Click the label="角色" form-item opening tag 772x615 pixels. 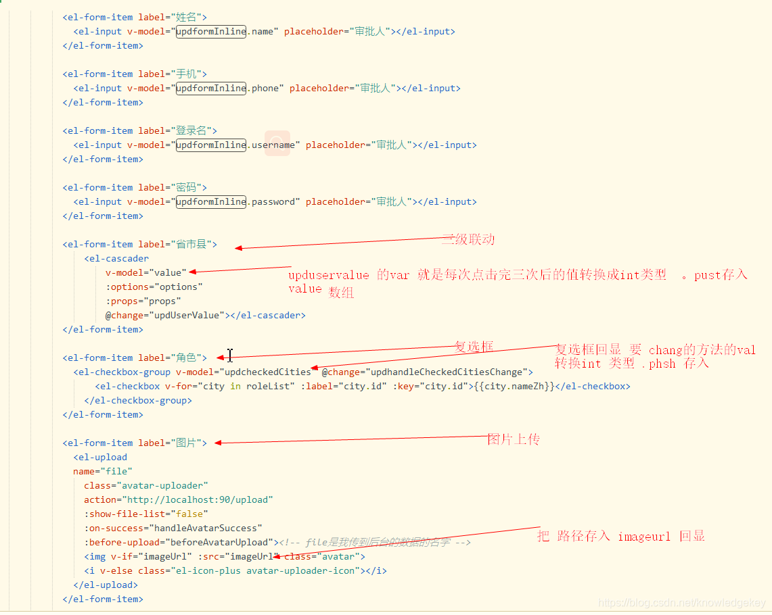[x=135, y=358]
